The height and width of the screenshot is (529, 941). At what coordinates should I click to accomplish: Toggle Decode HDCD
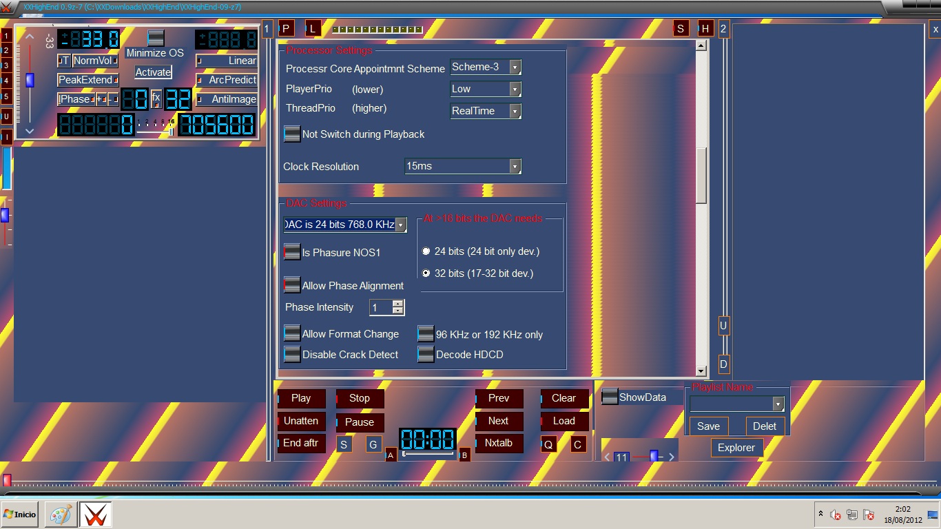[x=426, y=355]
